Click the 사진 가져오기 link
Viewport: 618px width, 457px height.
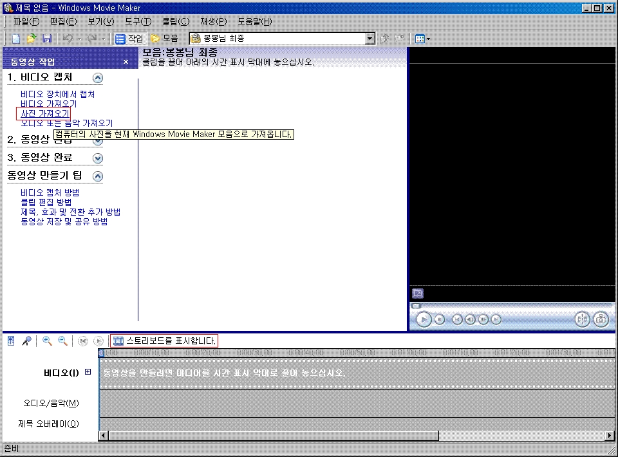(45, 113)
